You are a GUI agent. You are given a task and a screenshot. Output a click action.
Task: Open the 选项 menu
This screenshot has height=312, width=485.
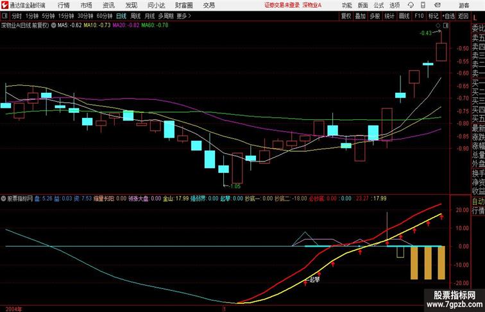pos(395,5)
